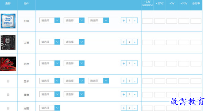Click the +3.3V column header
This screenshot has height=111, width=207.
[x=184, y=4]
